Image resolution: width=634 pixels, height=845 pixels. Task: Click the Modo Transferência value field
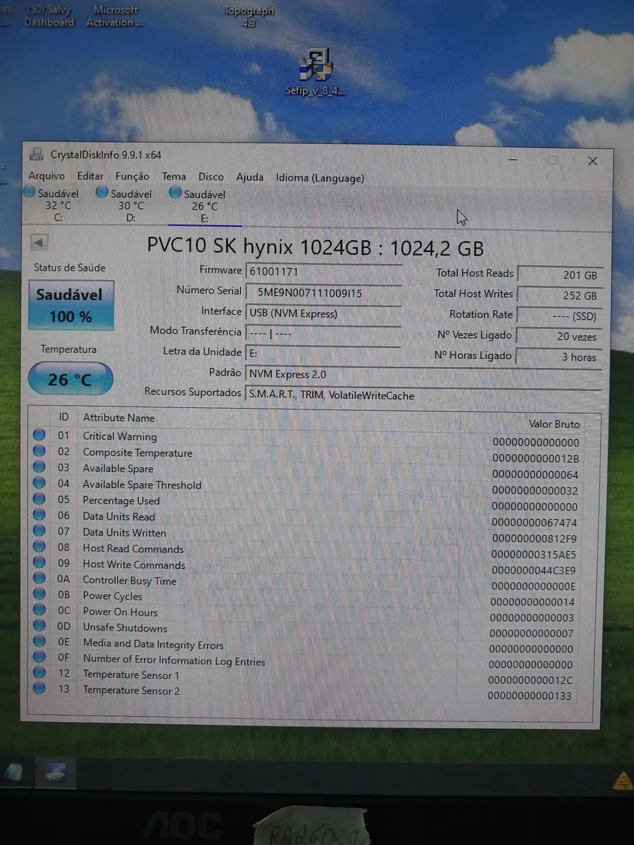tap(324, 333)
